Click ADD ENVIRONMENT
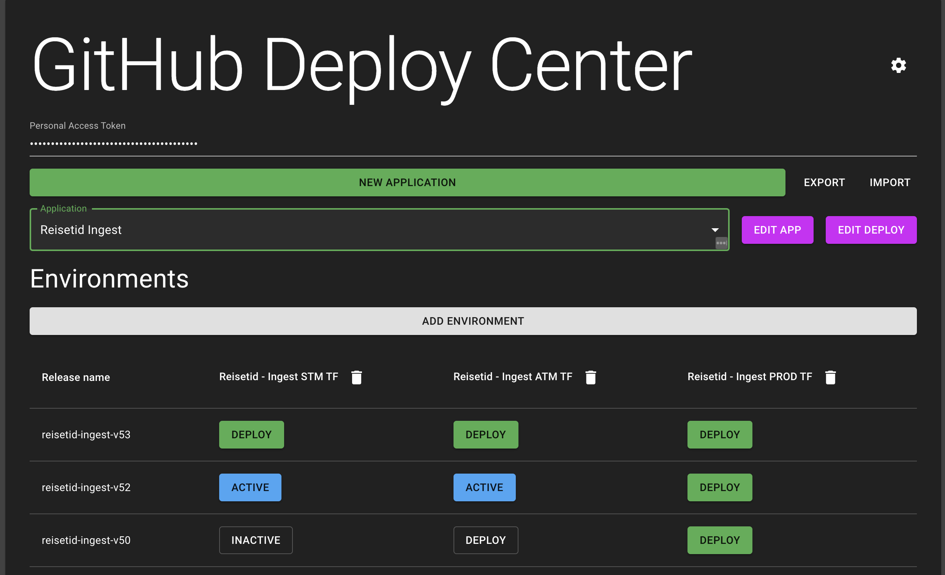This screenshot has width=945, height=575. (x=473, y=321)
